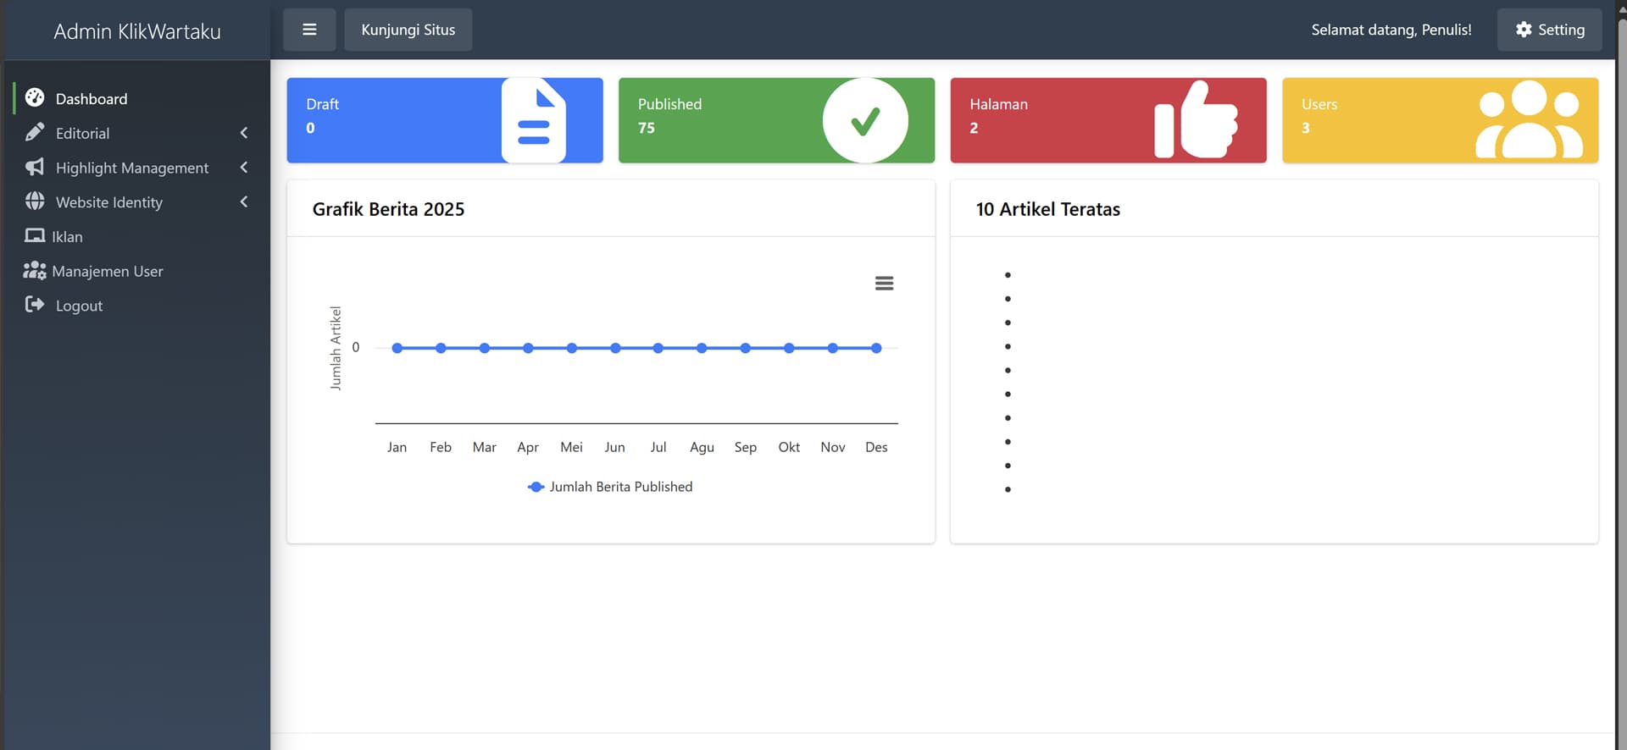Click the Draft document icon

533,120
